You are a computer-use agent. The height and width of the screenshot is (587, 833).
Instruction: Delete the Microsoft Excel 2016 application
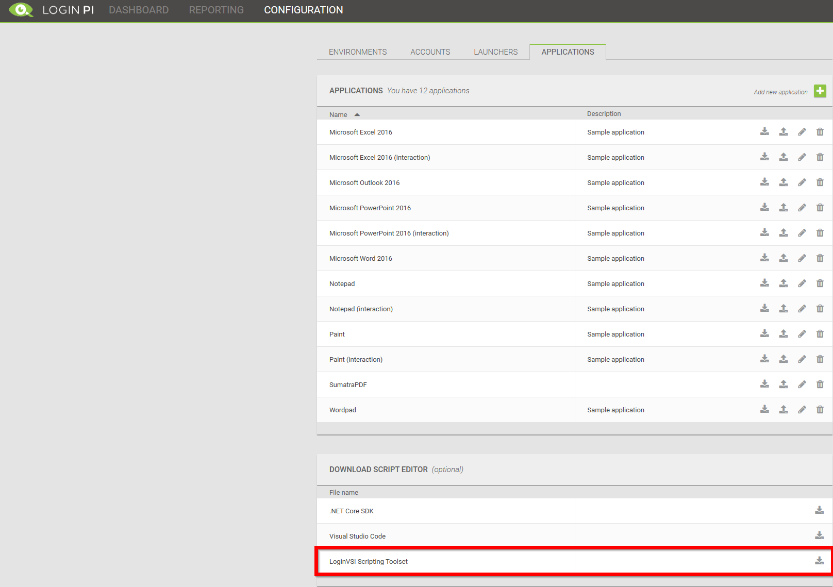tap(820, 132)
